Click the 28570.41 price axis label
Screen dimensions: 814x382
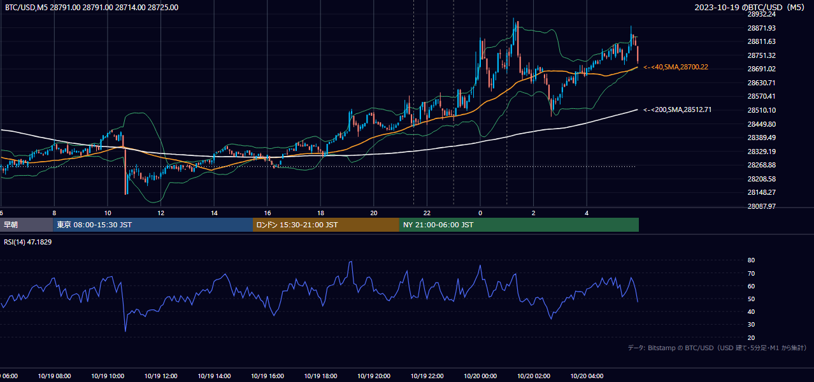[761, 96]
